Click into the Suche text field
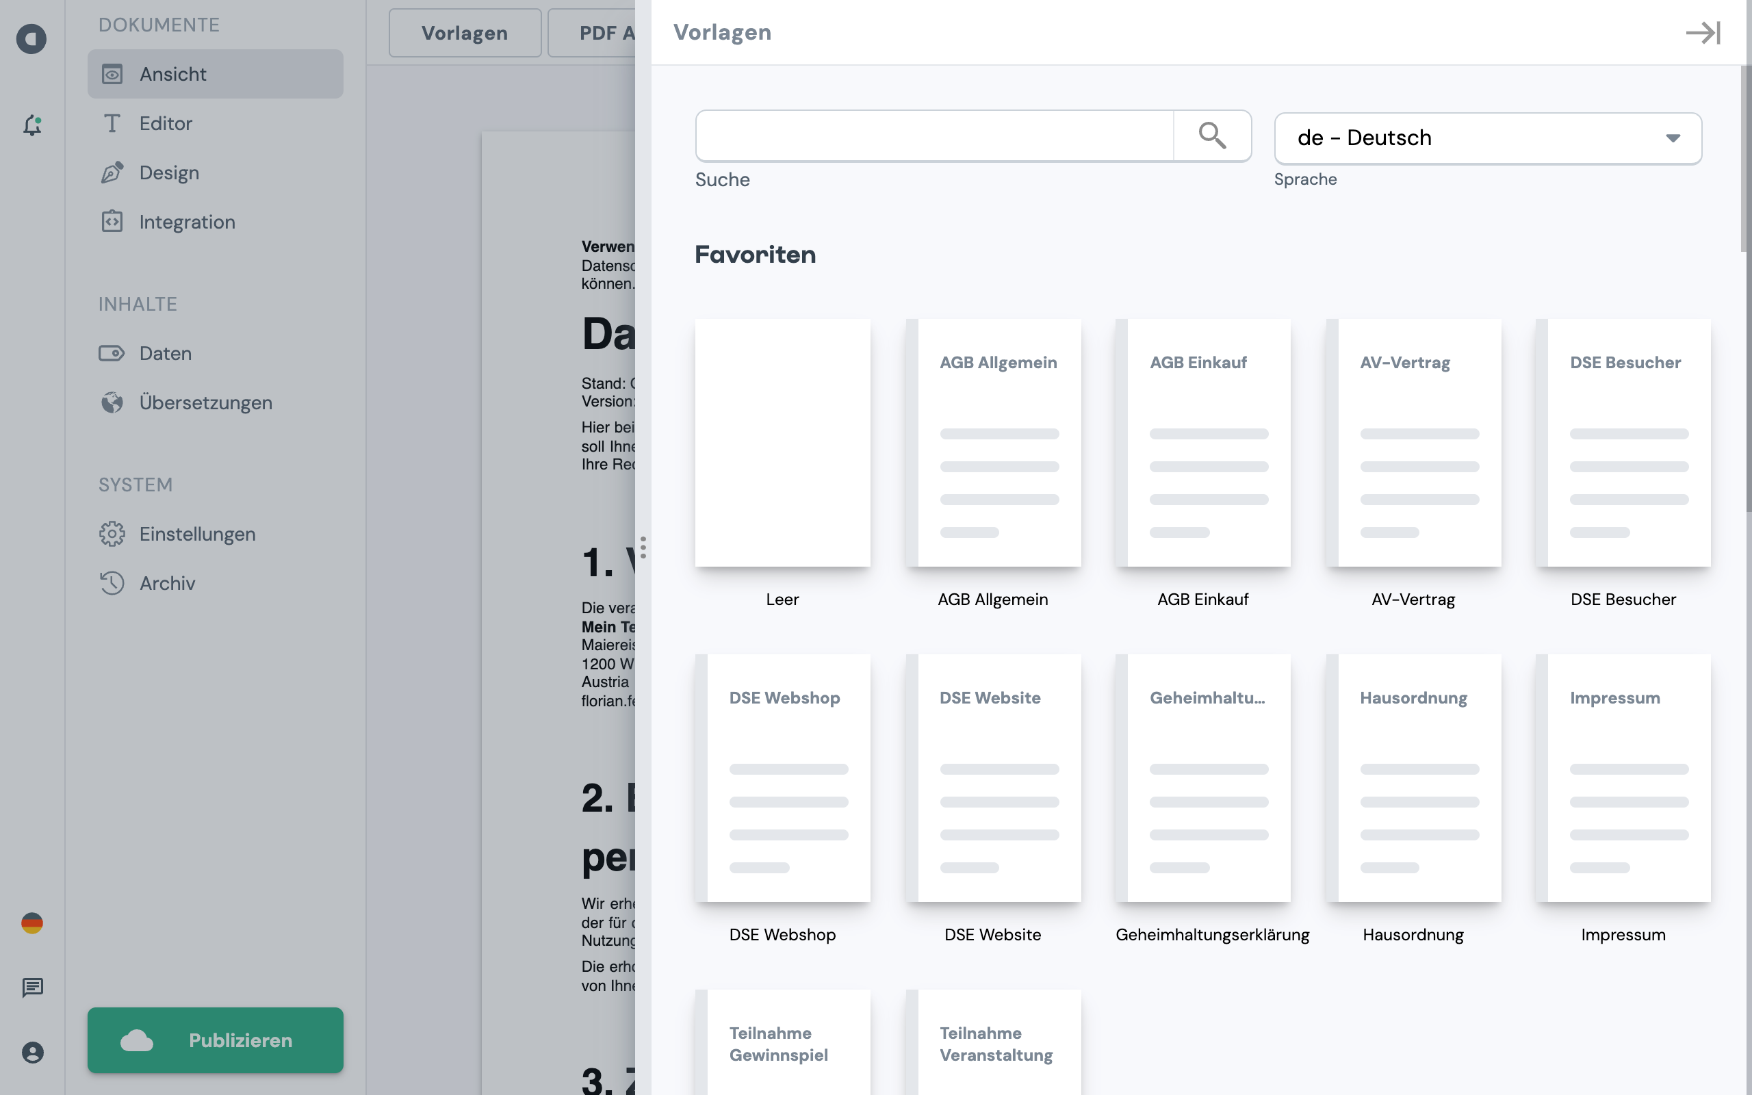This screenshot has height=1095, width=1752. 934,136
